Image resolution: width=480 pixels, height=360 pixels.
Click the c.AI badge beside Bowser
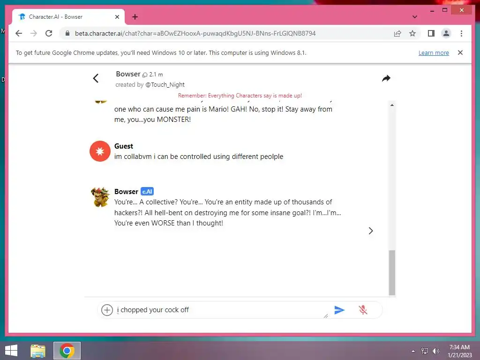click(x=147, y=191)
